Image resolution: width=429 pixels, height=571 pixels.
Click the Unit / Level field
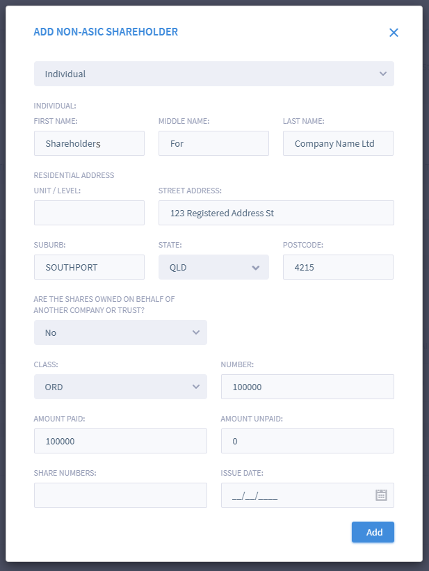pos(89,213)
